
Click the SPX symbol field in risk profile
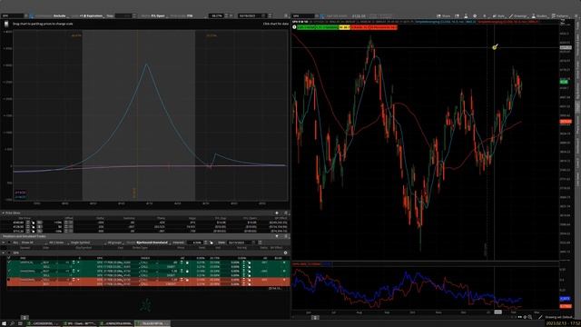point(13,16)
